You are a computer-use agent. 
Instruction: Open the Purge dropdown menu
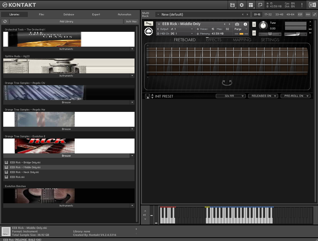click(x=241, y=29)
